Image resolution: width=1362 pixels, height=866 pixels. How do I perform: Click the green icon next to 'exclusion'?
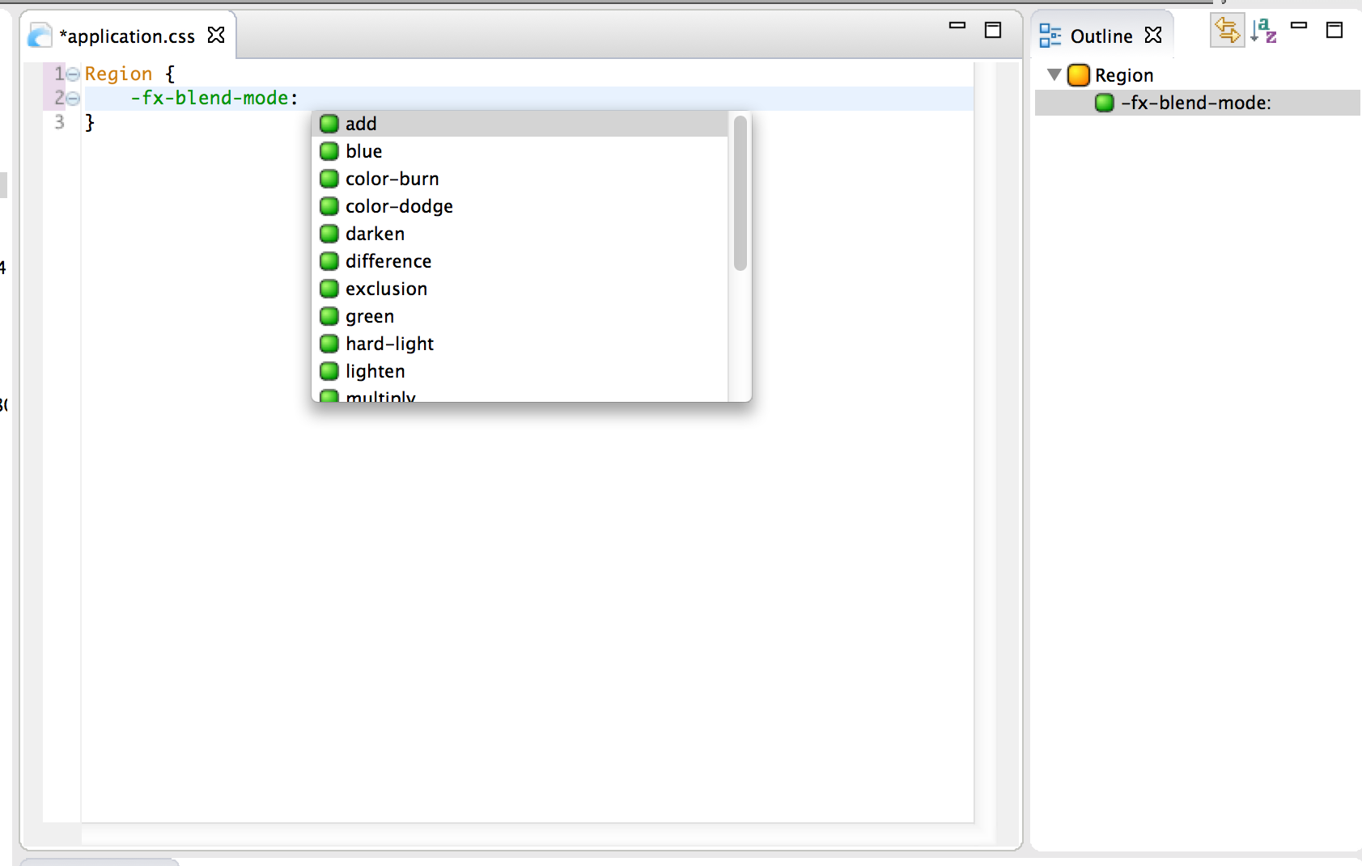[x=329, y=289]
